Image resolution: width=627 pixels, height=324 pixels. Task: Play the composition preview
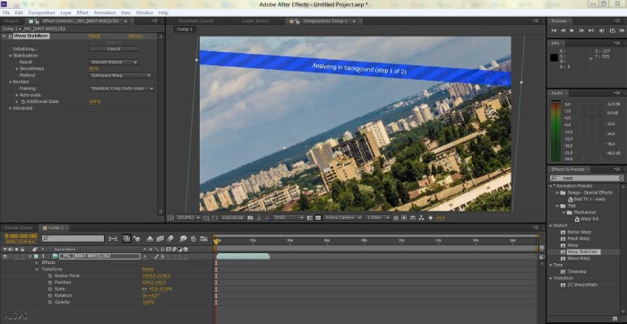coord(571,30)
